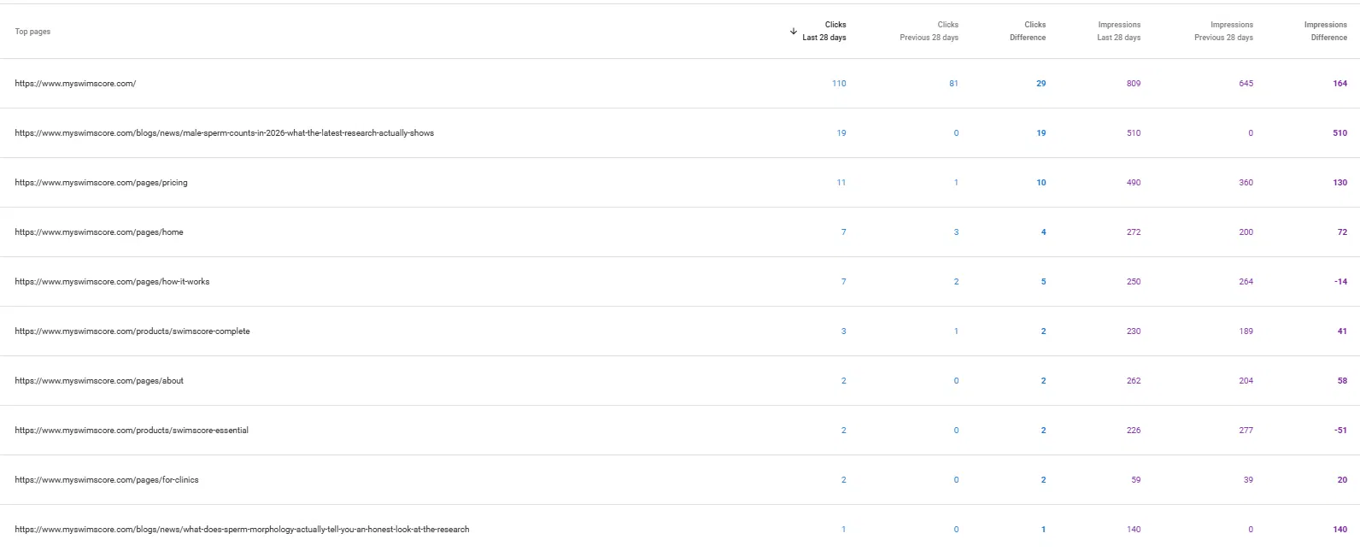Click the 164 impressions difference value
This screenshot has height=551, width=1360.
click(1339, 84)
